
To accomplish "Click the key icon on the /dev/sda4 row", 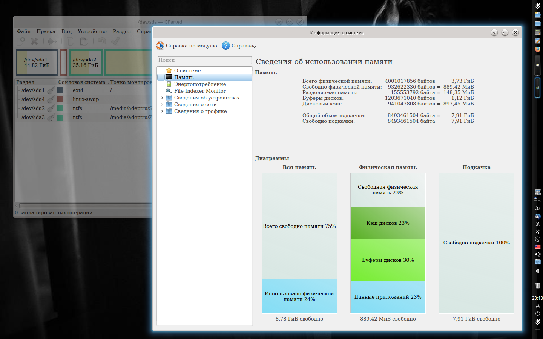I will pyautogui.click(x=51, y=99).
